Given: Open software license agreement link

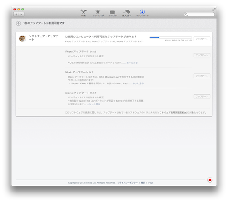Looking at the screenshot, I should 172,113.
